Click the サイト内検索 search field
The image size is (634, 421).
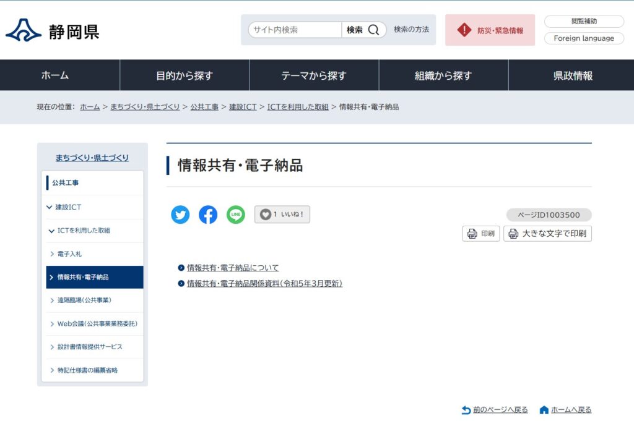pos(295,30)
